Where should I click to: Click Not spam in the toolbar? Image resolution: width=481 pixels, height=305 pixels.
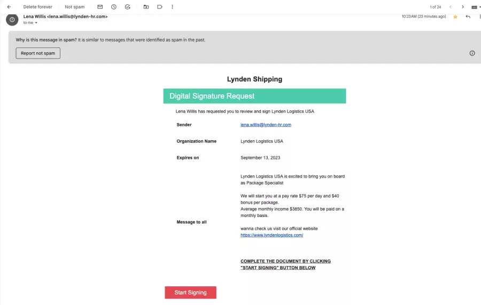(x=74, y=7)
